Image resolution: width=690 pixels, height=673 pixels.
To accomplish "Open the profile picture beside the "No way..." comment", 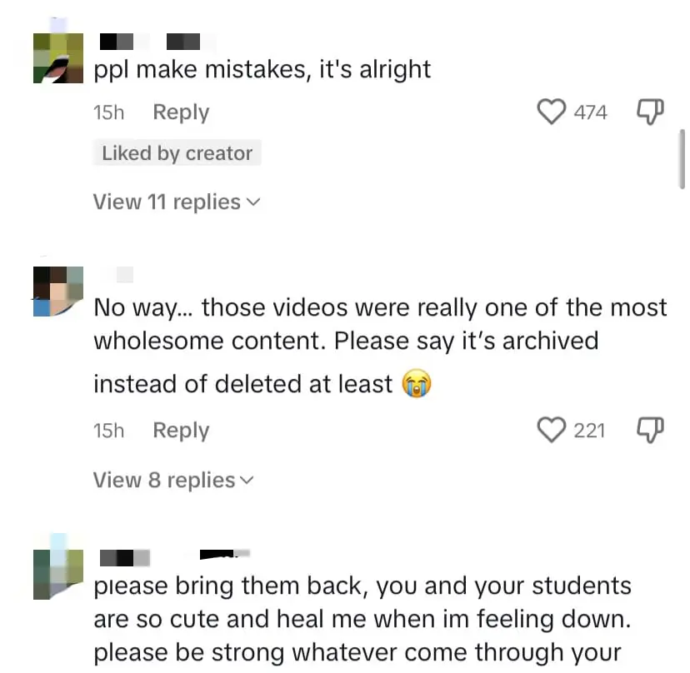I will (58, 292).
